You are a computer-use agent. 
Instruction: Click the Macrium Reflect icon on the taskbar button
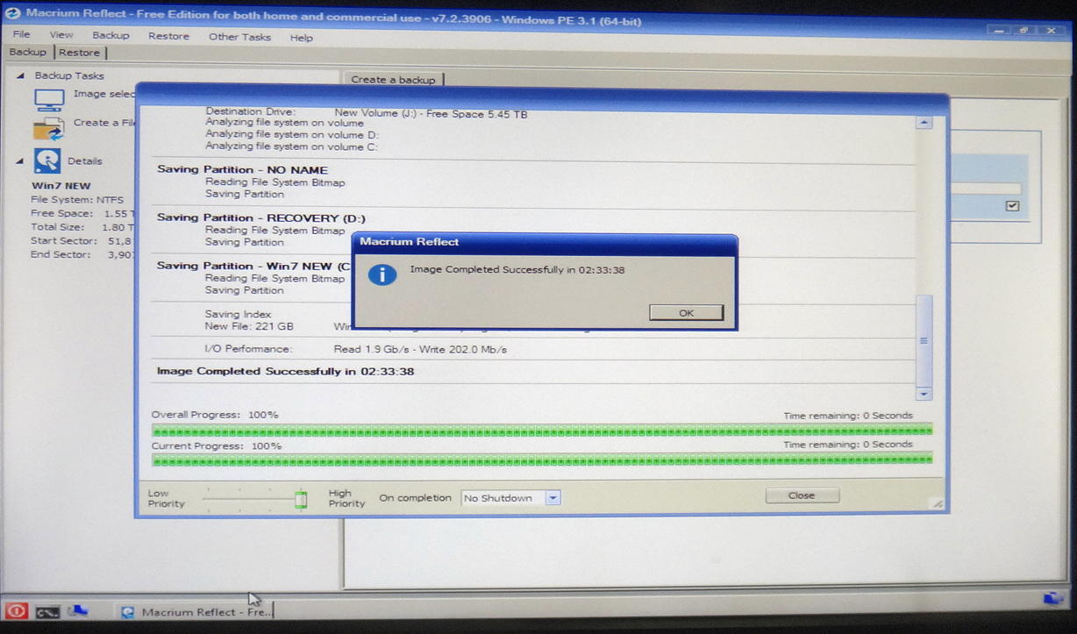[x=128, y=612]
